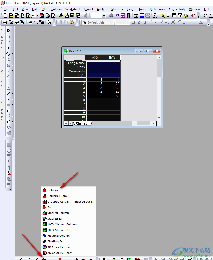
Task: Expand the Rectangle tool dropdown arrow
Action: tap(12, 105)
